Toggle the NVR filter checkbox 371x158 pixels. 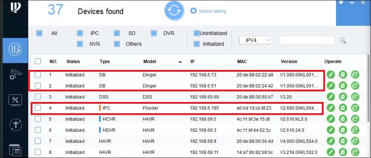pyautogui.click(x=80, y=44)
